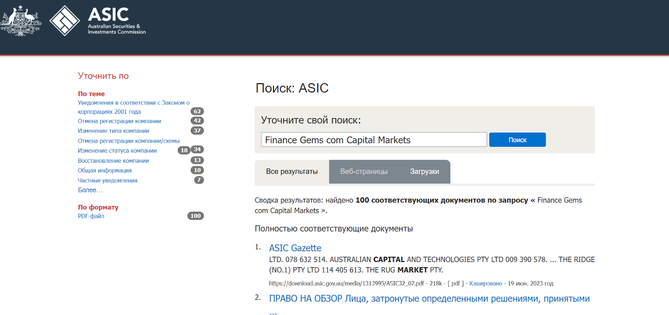The width and height of the screenshot is (669, 315).
Task: Filter by Общая информация topic
Action: click(105, 170)
